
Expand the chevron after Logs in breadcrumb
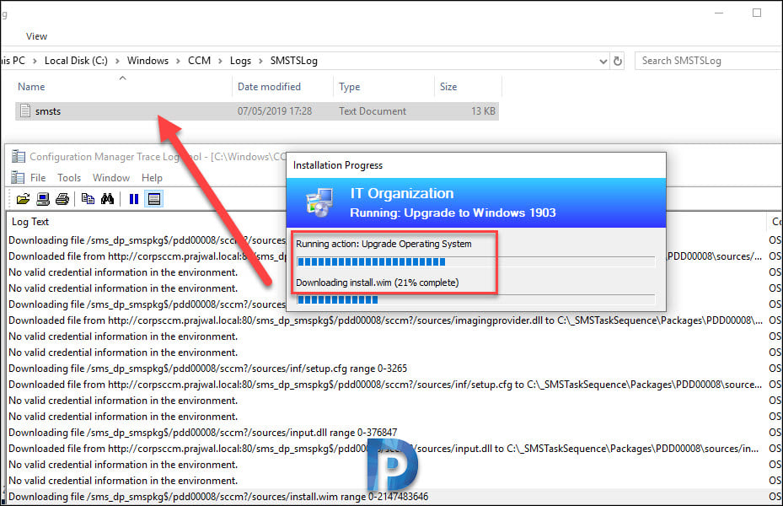coord(260,61)
